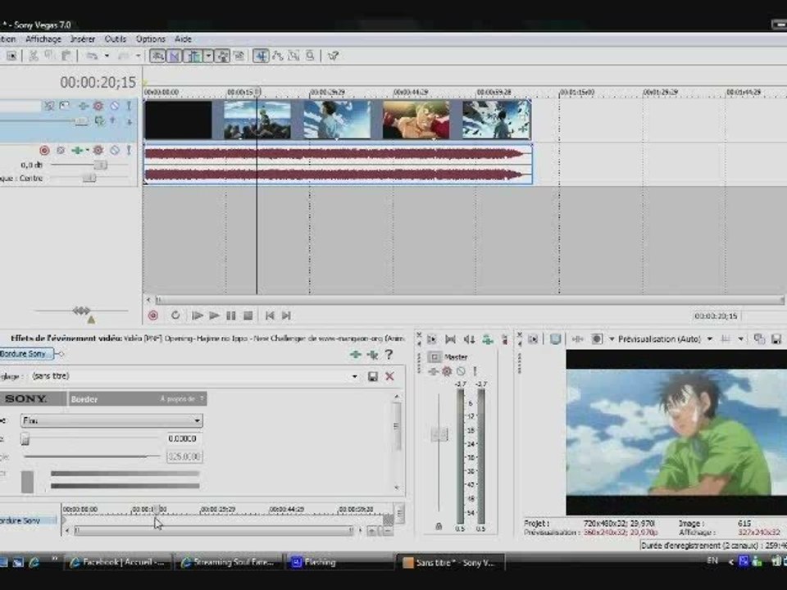
Task: Click the Undo arrow toolbar icon
Action: [x=92, y=56]
